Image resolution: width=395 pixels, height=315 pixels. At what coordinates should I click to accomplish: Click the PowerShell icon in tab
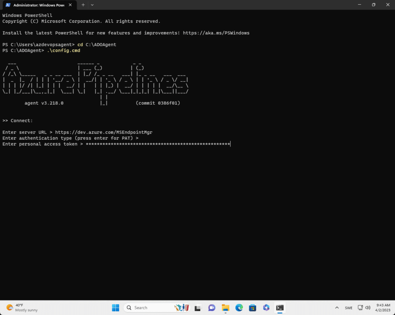(8, 5)
